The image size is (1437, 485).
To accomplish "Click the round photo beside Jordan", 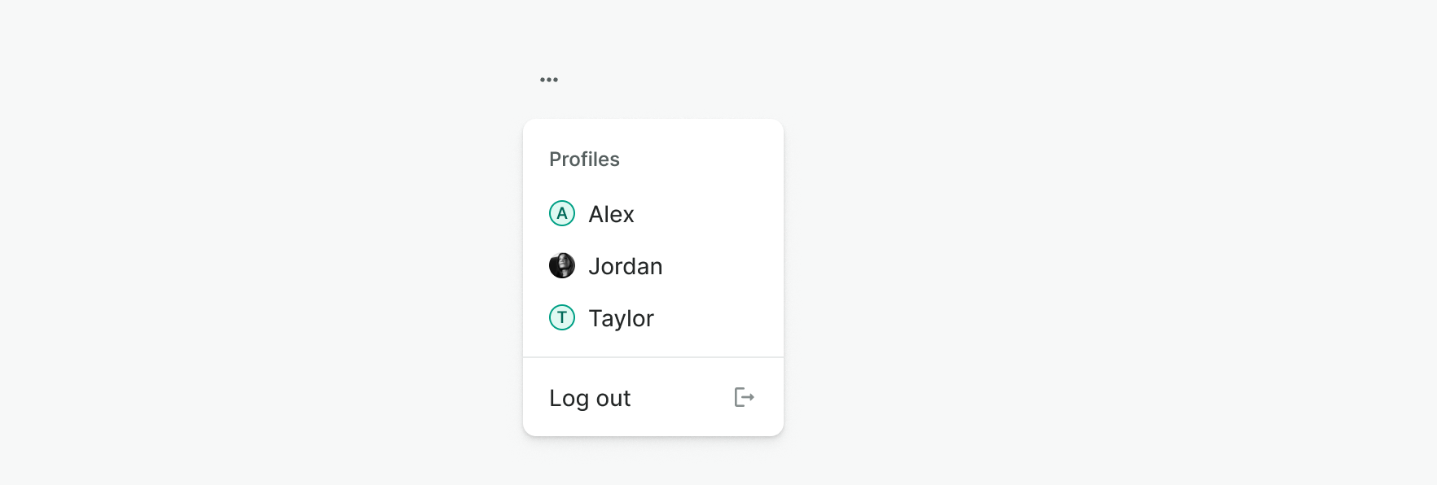I will tap(562, 265).
